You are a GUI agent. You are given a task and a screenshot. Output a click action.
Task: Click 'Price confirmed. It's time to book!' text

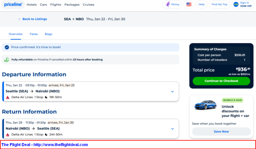coord(36,47)
